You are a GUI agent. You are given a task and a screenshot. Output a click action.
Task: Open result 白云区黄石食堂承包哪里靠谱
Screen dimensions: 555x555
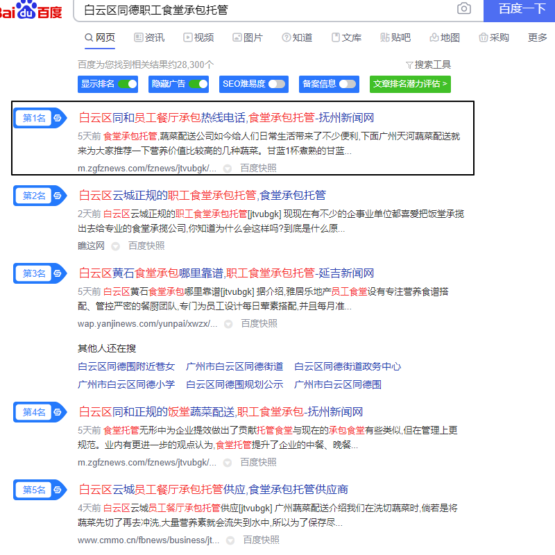226,273
